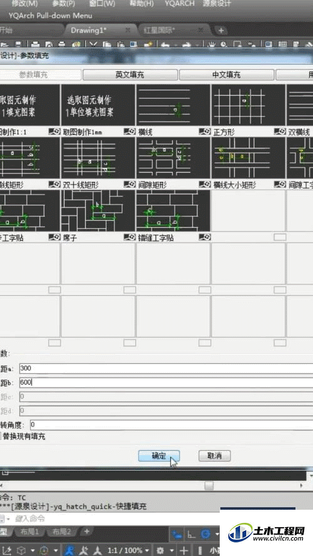
Task: Open the 修改(M) menu
Action: [24, 4]
